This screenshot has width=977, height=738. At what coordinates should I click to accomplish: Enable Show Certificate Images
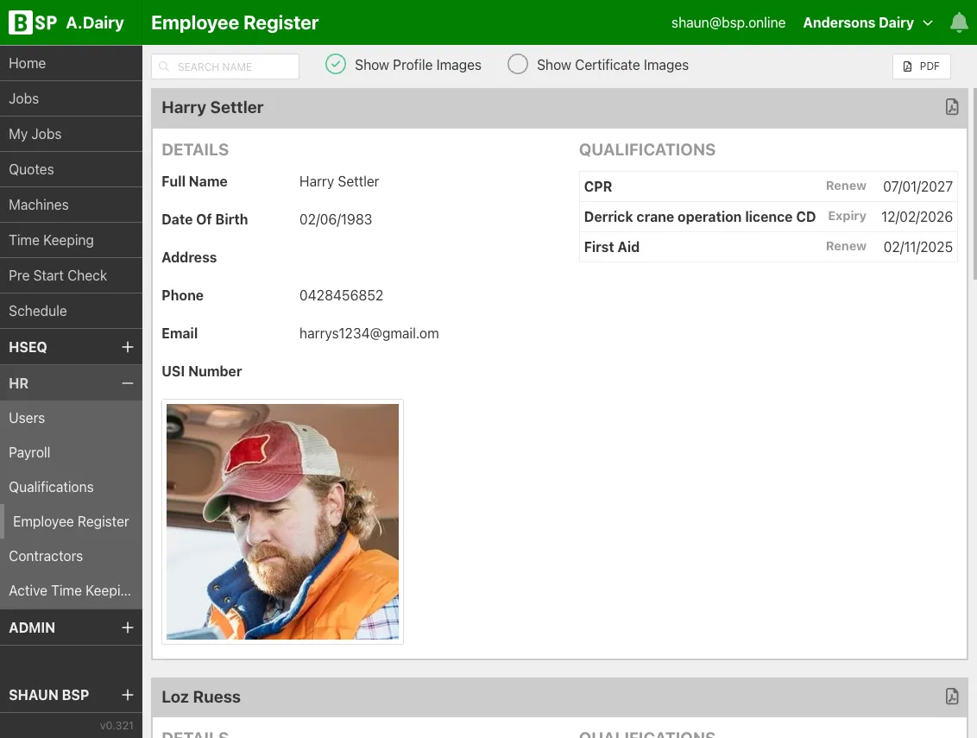(x=517, y=64)
